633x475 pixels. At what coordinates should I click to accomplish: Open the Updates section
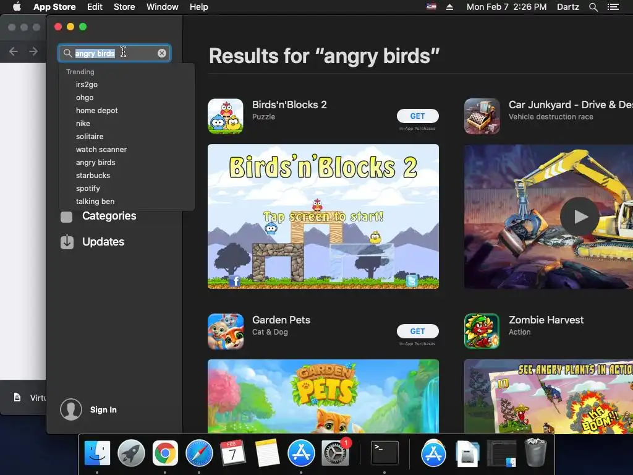coord(103,242)
